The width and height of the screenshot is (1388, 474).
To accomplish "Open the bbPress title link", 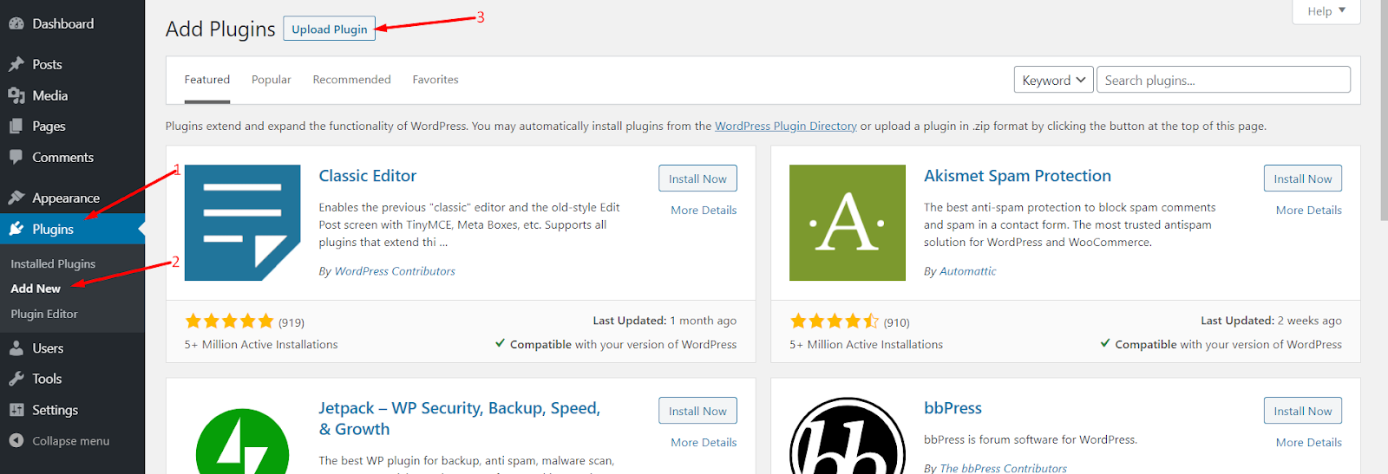I will pyautogui.click(x=953, y=408).
